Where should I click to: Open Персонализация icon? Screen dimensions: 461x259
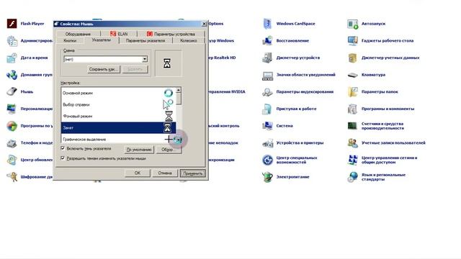click(12, 109)
